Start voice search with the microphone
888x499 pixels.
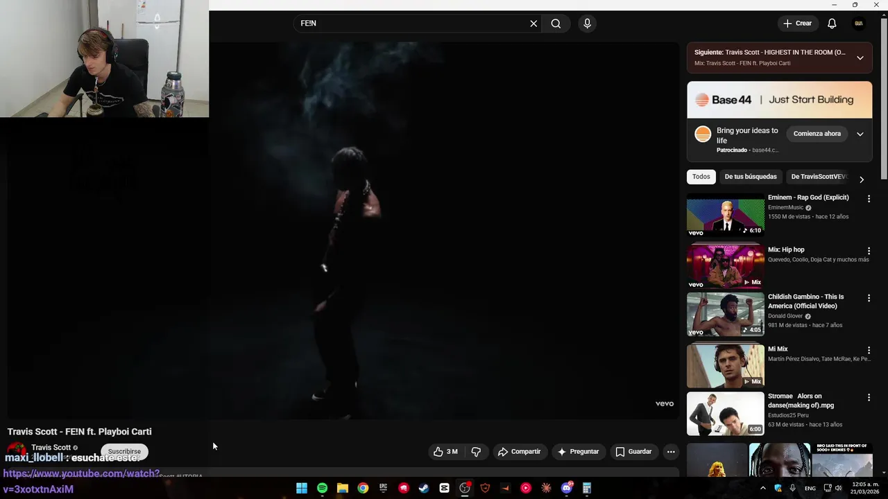(588, 24)
